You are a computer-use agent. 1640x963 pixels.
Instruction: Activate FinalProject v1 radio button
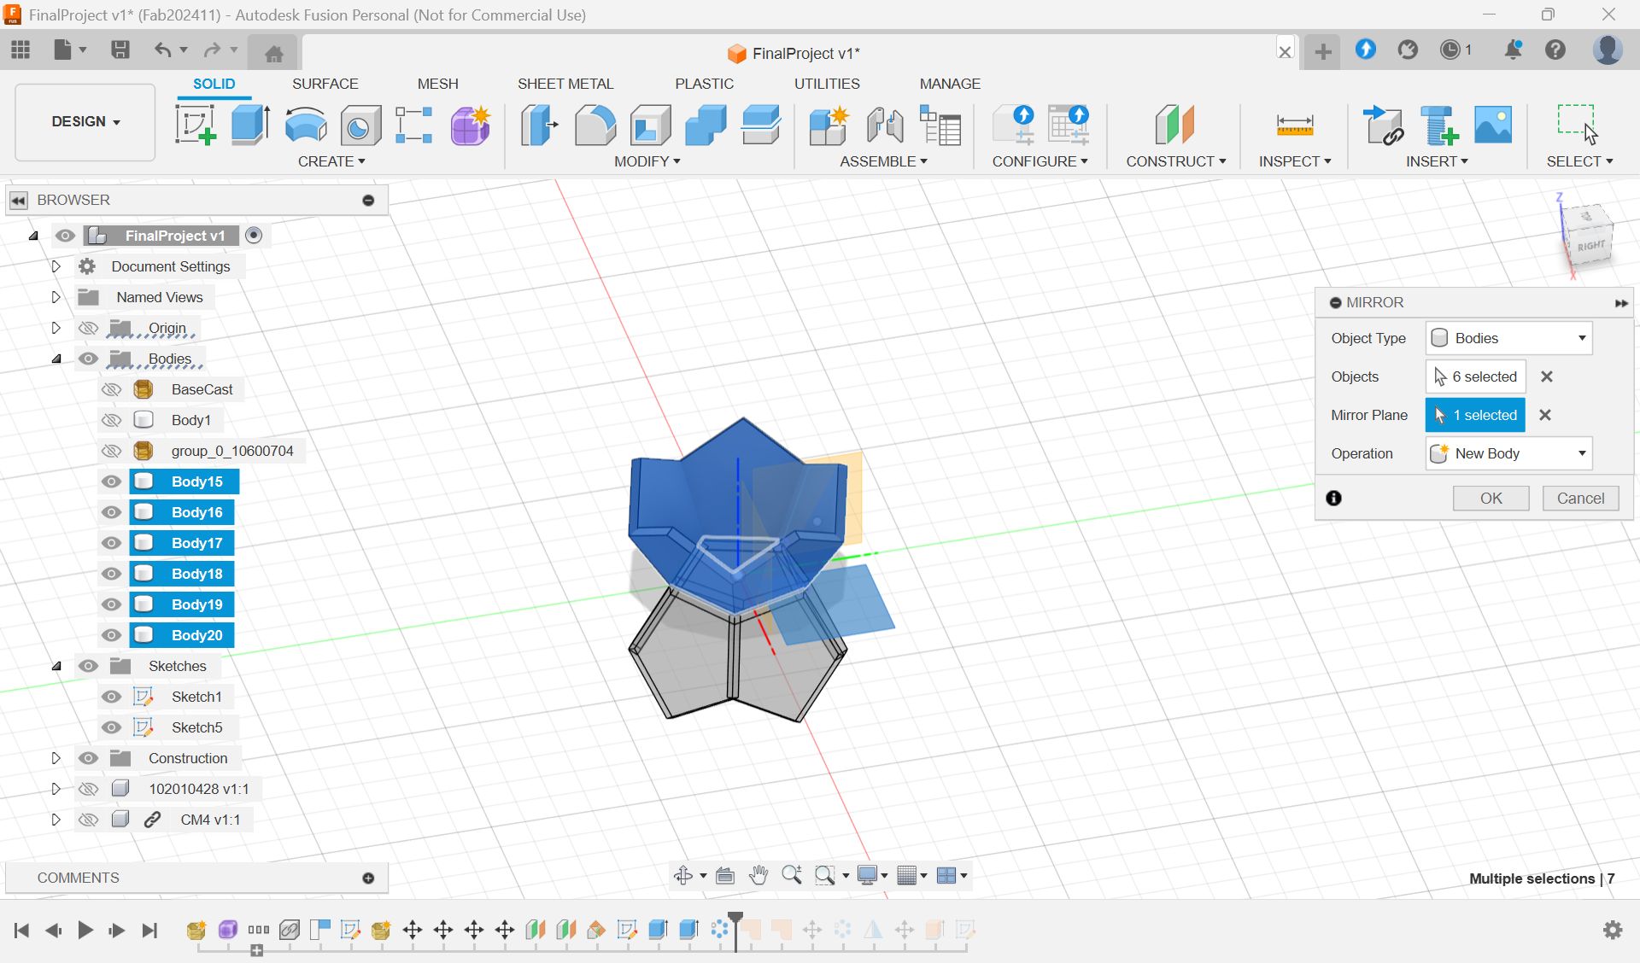pyautogui.click(x=254, y=236)
